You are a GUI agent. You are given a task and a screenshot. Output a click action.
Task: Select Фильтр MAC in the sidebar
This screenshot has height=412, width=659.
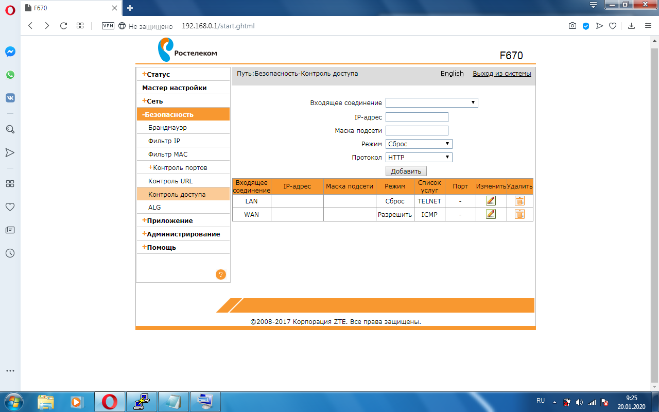(x=167, y=154)
